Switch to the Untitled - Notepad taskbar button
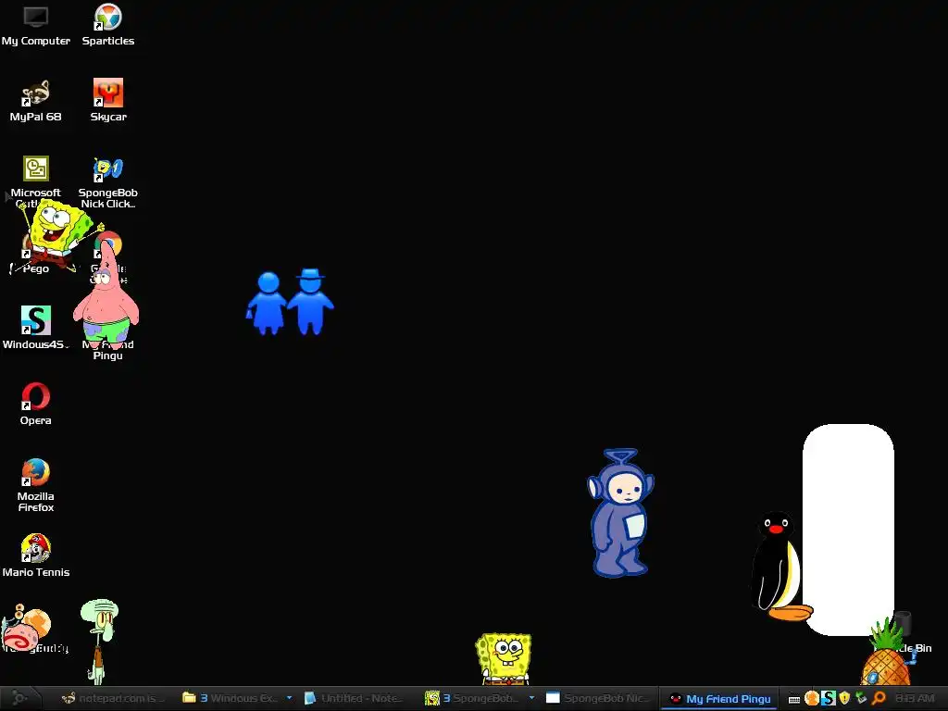Screen dimensions: 948x711 pos(354,698)
